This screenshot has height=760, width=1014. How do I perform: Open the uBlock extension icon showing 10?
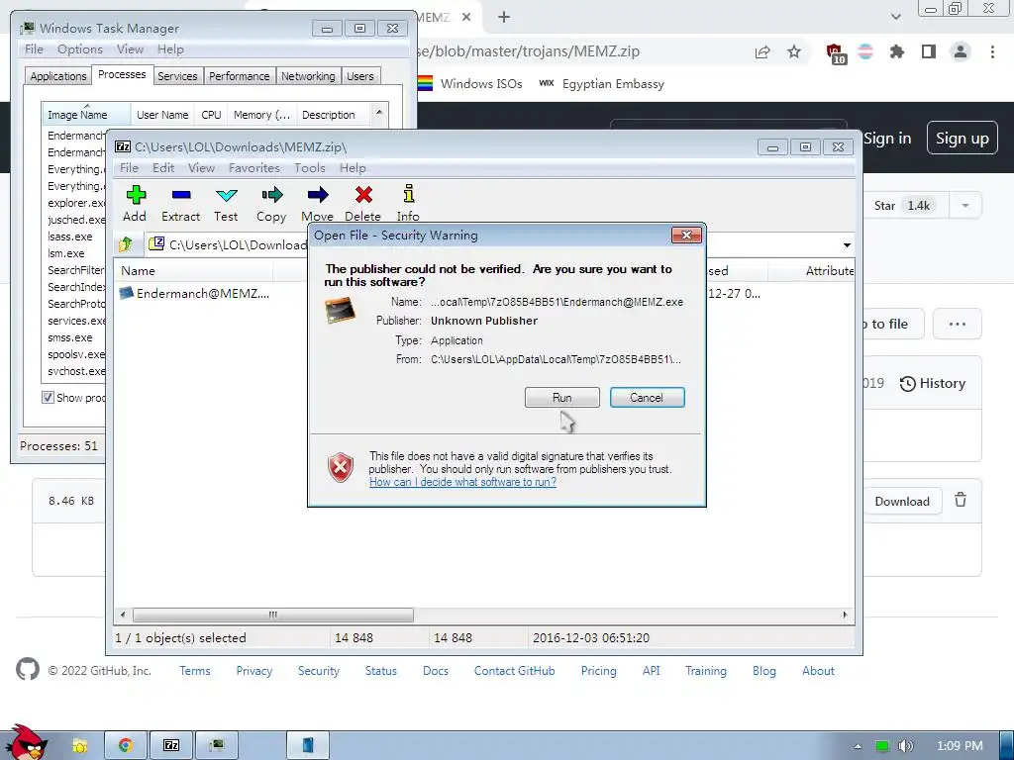point(835,53)
